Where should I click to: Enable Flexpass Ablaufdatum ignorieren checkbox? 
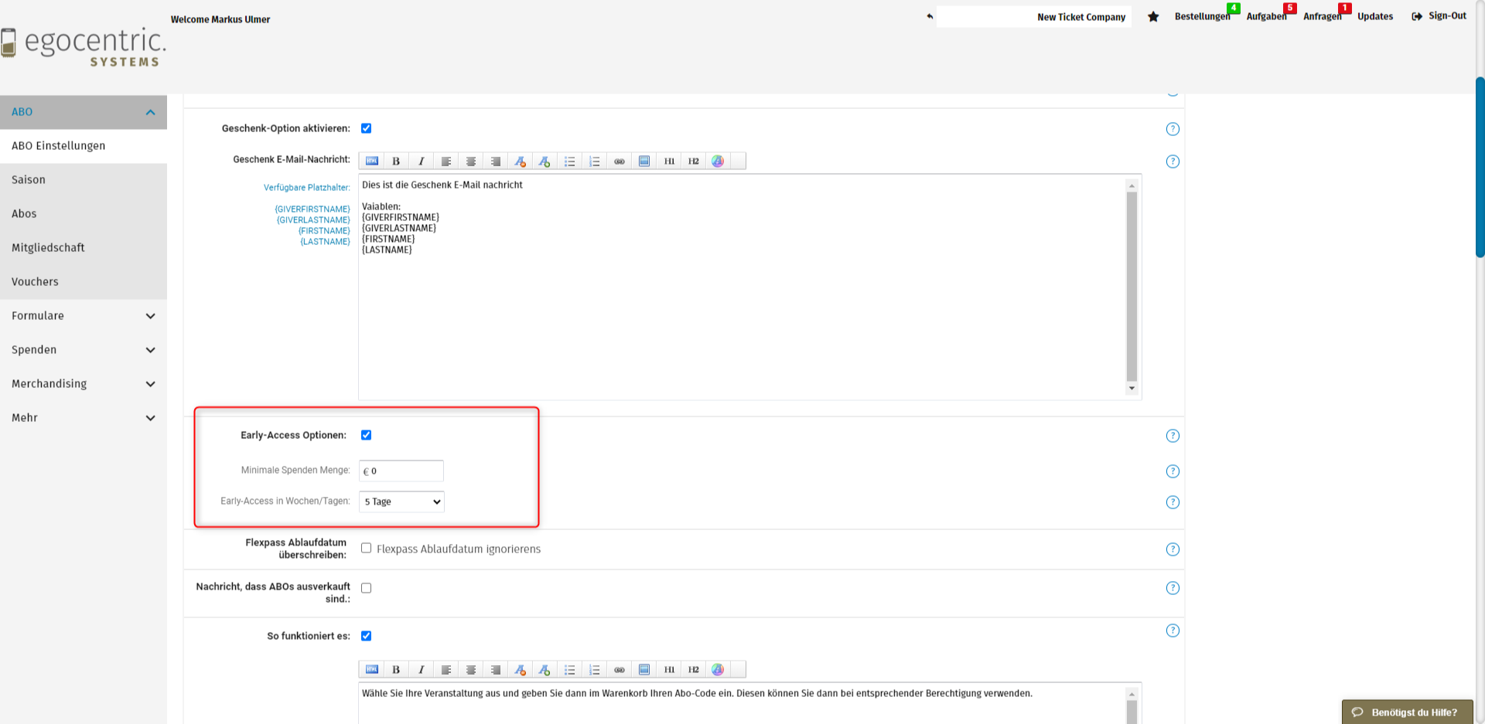[x=367, y=549]
